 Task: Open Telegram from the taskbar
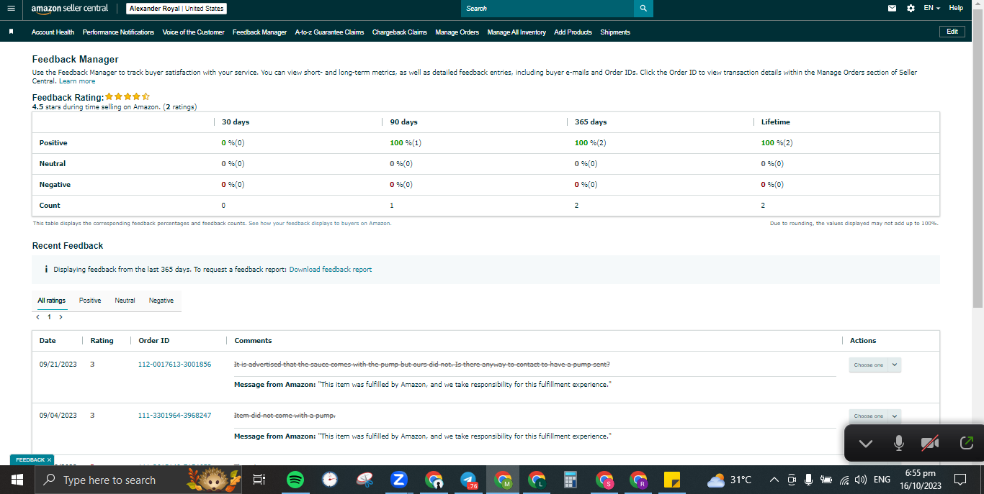(468, 480)
